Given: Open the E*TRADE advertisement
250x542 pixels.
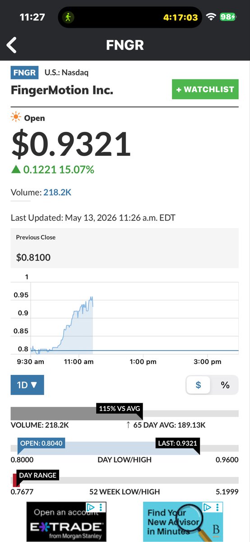Looking at the screenshot, I should pyautogui.click(x=66, y=522).
